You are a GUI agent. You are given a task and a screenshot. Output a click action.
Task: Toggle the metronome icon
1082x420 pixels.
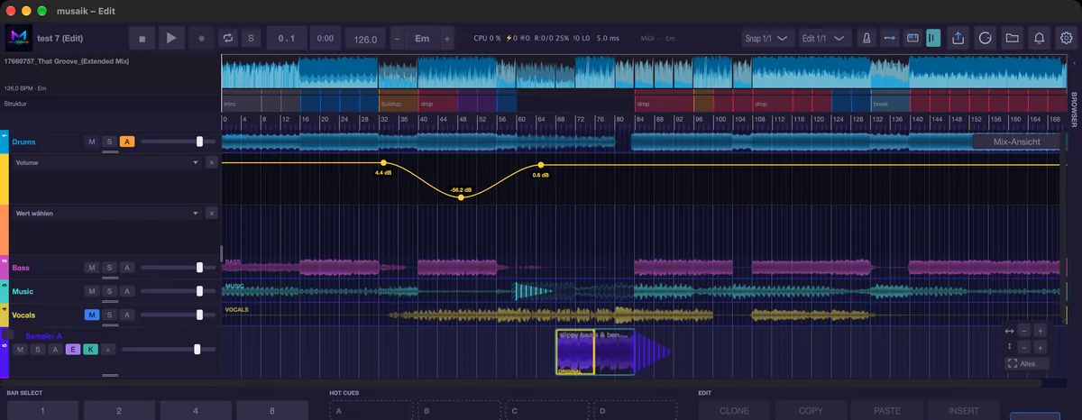pos(866,39)
